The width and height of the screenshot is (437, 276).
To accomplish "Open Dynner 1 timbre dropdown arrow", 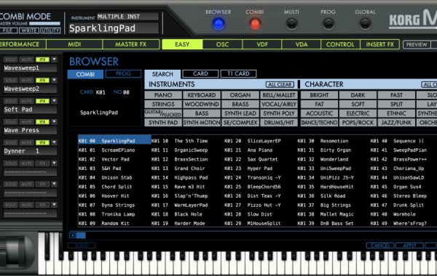I will (54, 142).
